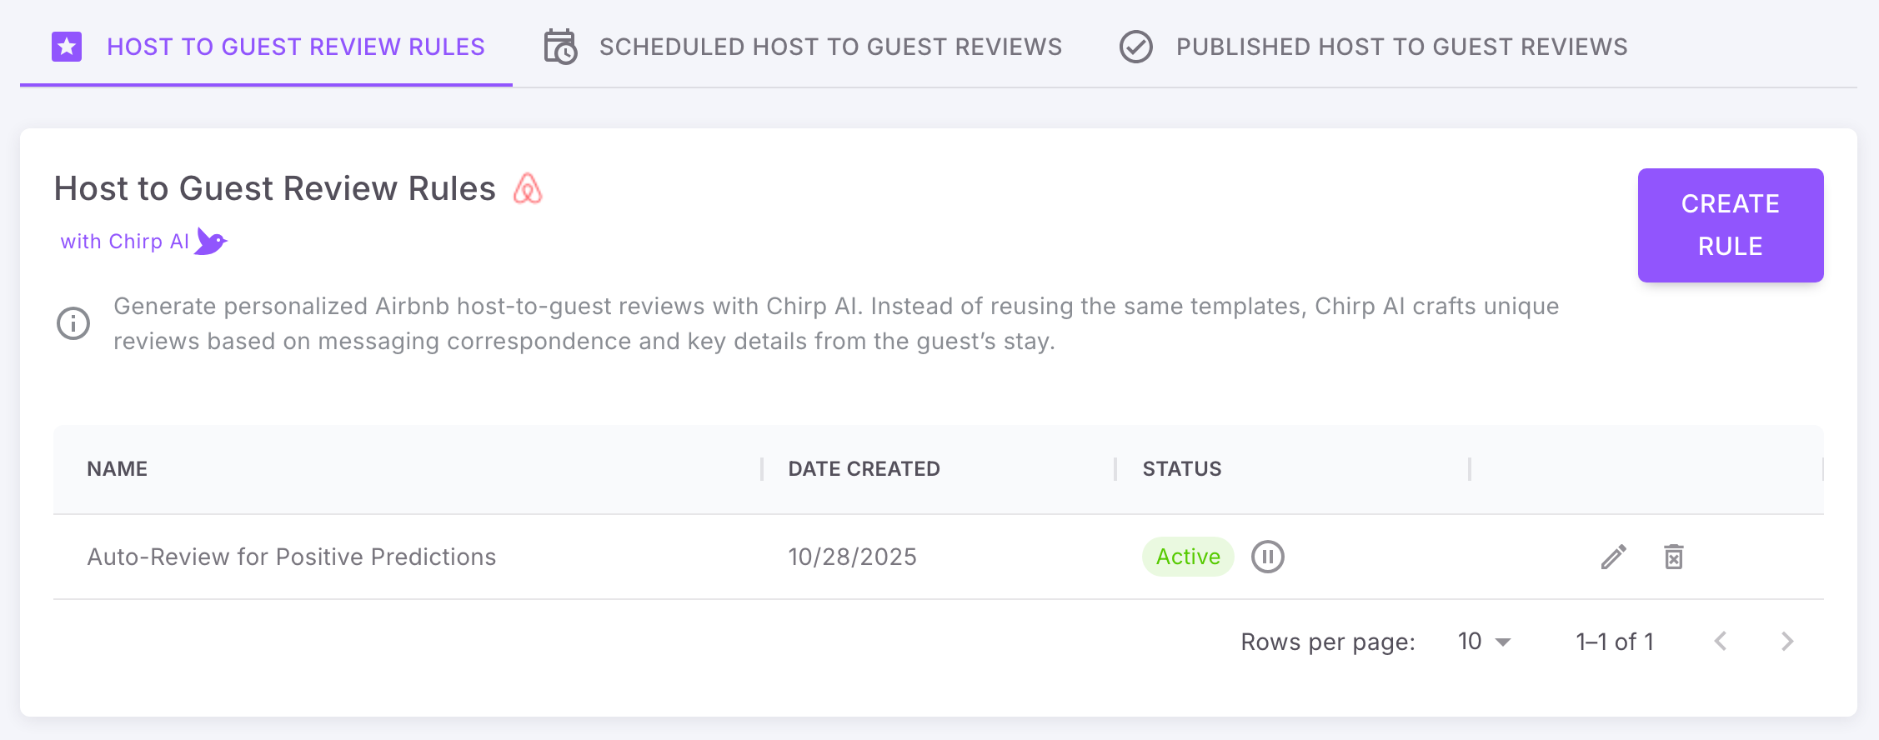Sort by the Date Created column header

point(864,469)
